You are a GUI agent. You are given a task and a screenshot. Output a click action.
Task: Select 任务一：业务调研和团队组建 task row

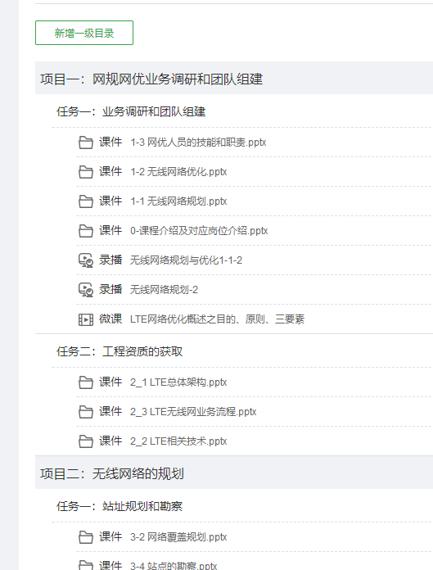242,111
